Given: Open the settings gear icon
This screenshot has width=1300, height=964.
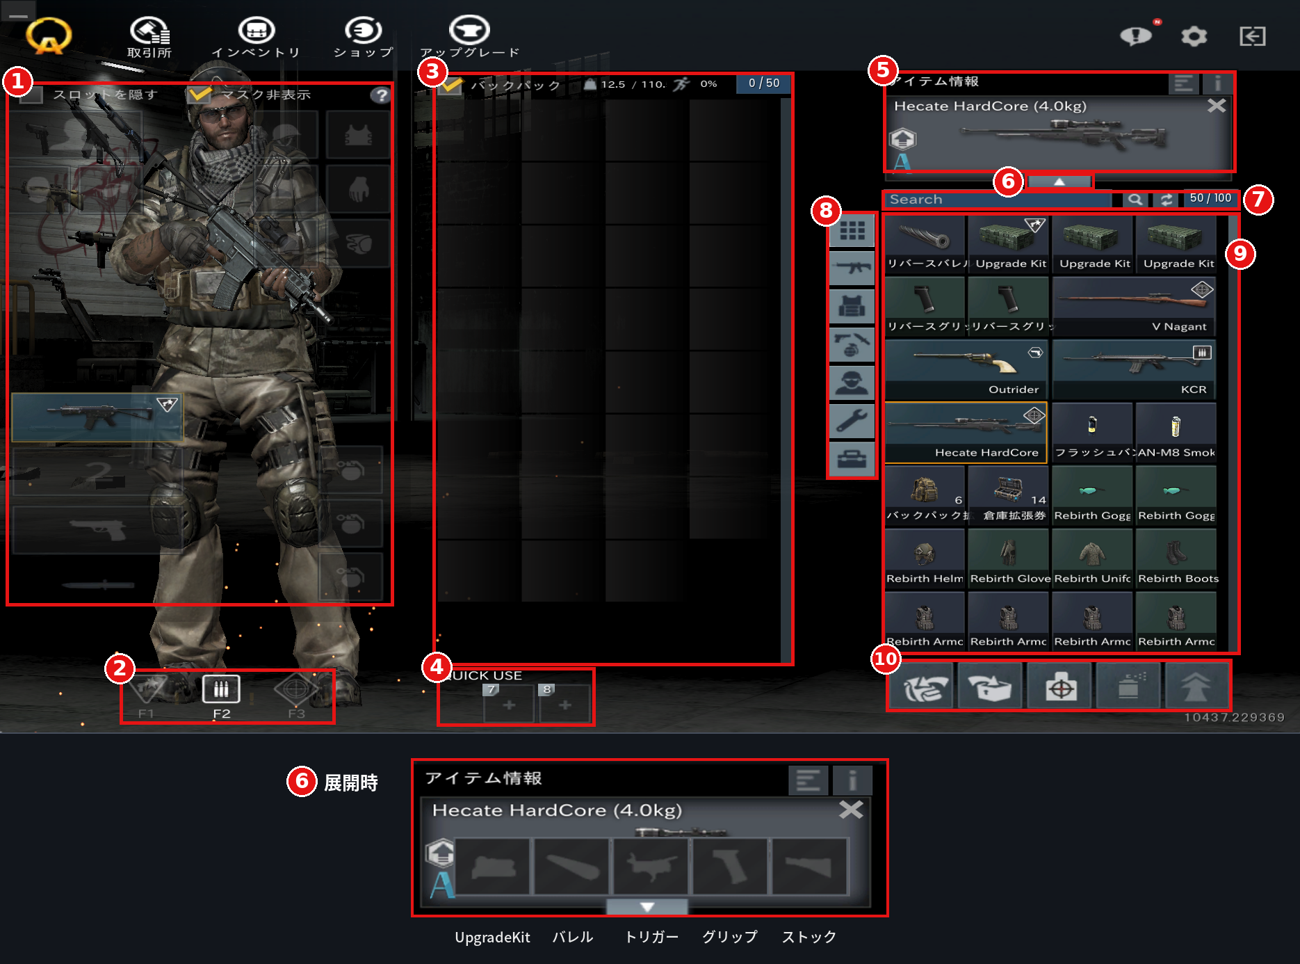Looking at the screenshot, I should pos(1194,36).
